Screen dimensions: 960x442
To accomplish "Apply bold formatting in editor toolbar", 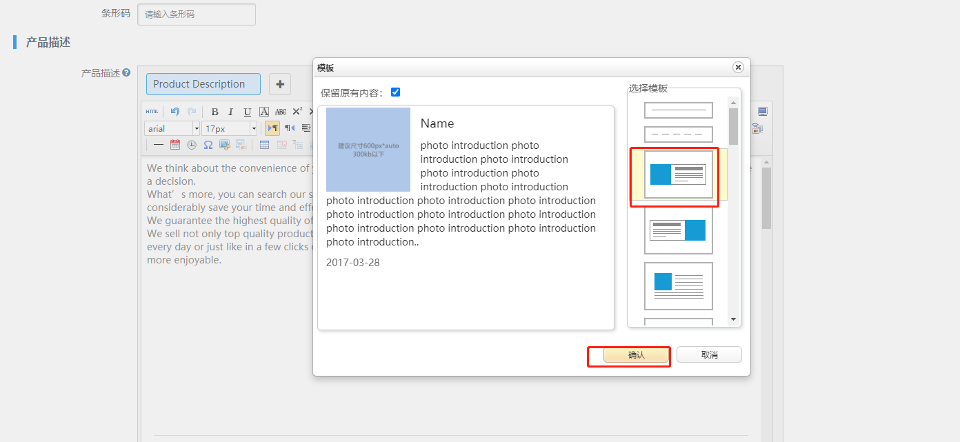I will [x=214, y=112].
